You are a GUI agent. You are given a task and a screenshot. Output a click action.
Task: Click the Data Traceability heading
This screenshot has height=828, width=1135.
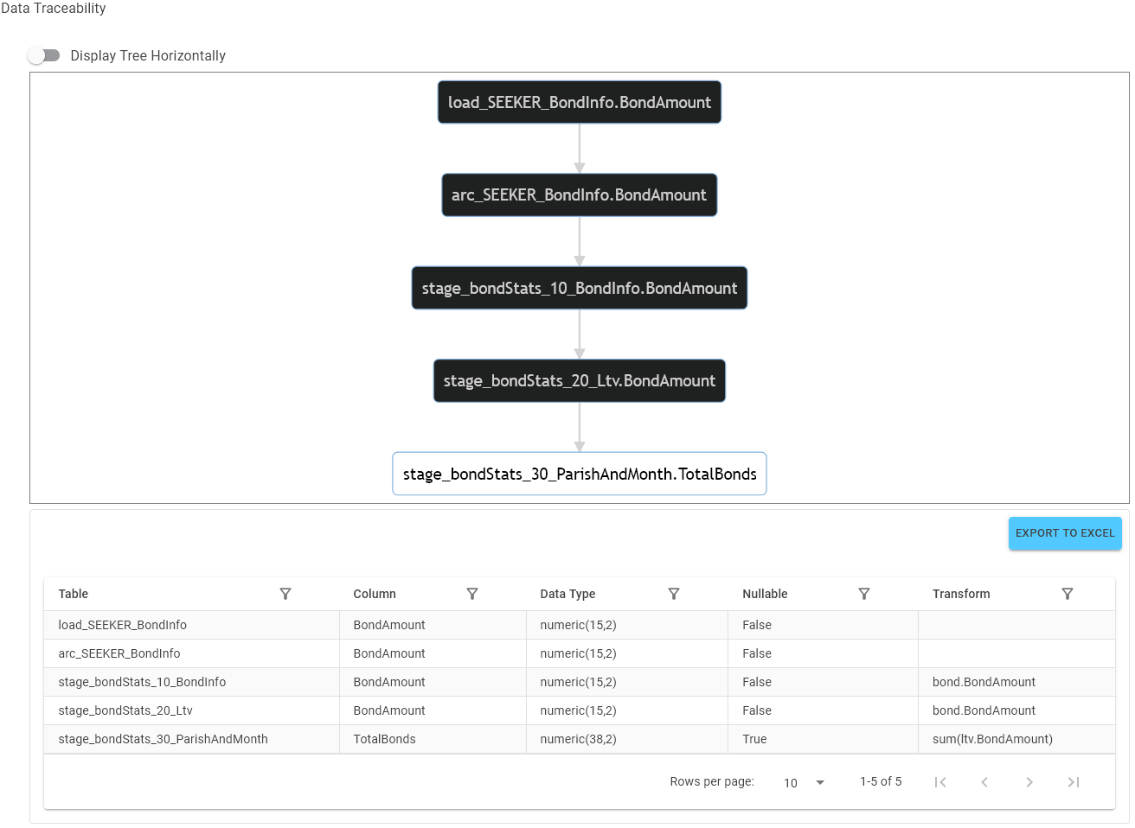(54, 9)
